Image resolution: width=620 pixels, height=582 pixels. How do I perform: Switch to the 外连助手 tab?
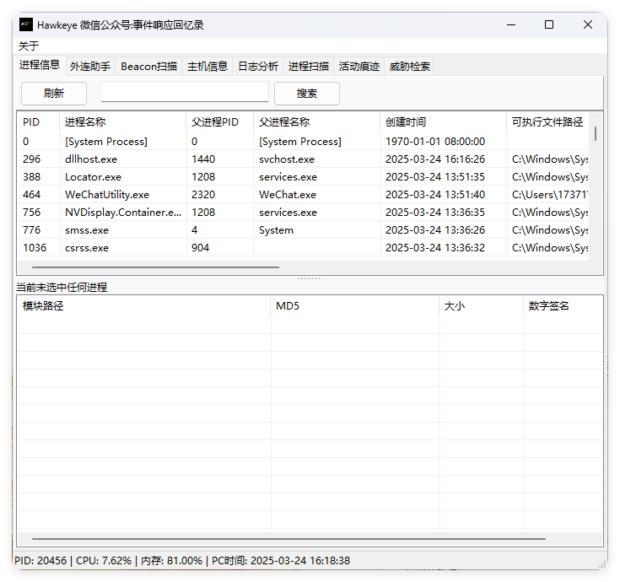(90, 67)
